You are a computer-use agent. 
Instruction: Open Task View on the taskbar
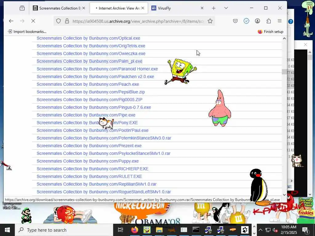click(120, 230)
